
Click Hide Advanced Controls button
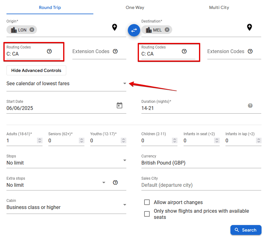36,70
